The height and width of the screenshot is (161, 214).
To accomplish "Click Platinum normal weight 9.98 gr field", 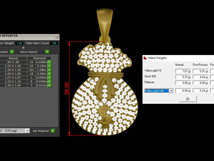I will coord(183,83).
